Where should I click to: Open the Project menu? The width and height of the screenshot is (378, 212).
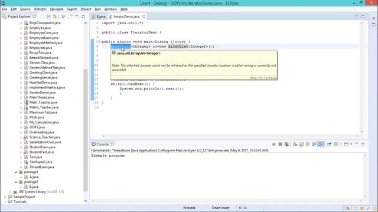86,9
